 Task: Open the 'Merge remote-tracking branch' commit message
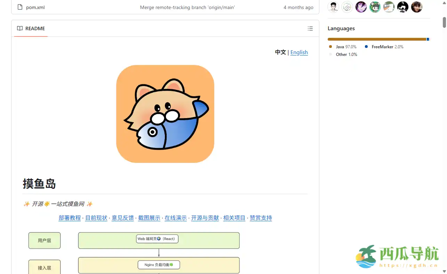pyautogui.click(x=187, y=7)
